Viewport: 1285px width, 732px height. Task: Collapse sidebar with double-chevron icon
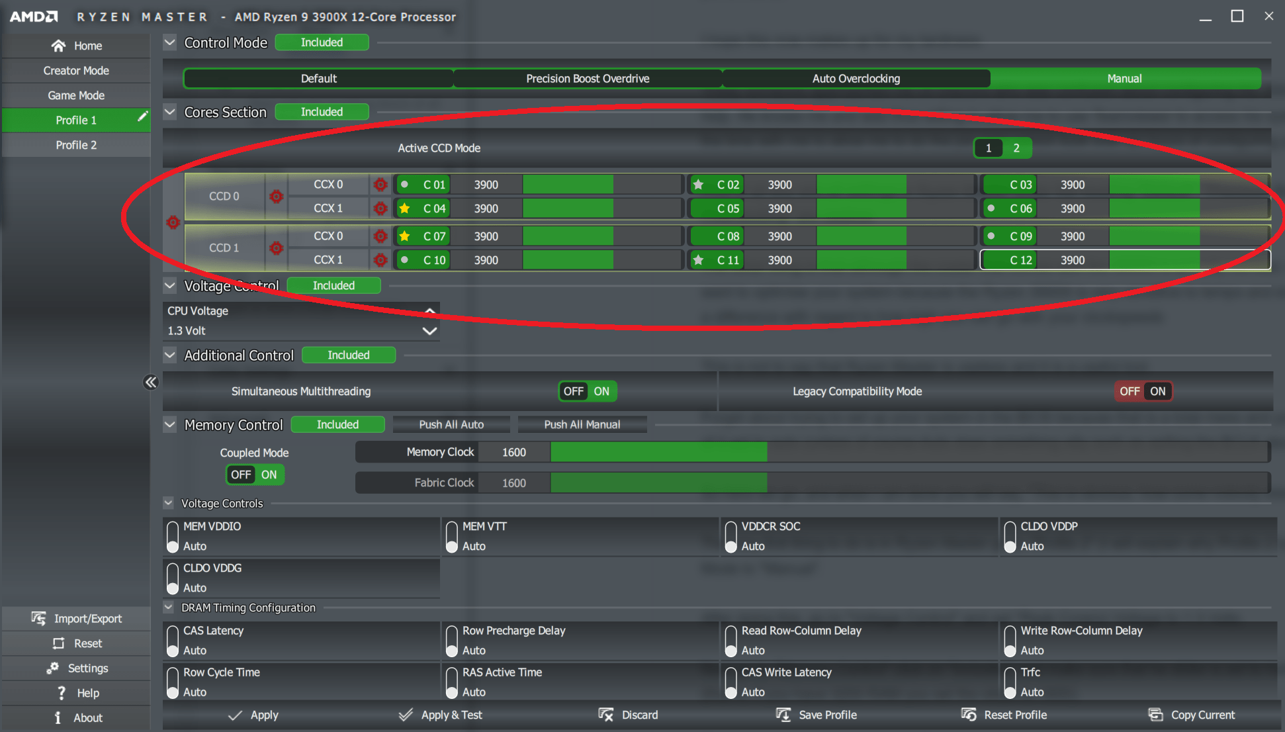point(151,382)
